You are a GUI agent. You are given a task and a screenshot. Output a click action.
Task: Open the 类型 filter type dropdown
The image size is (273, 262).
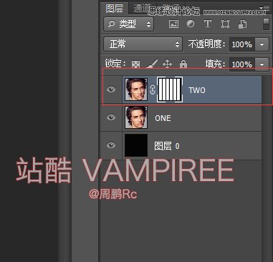129,24
